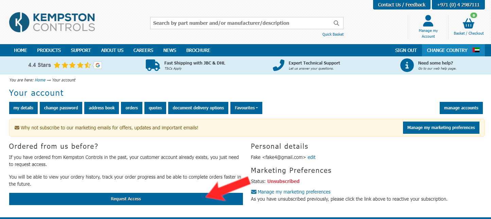Click the Ordered from us before? heading
The width and height of the screenshot is (491, 219).
(53, 146)
